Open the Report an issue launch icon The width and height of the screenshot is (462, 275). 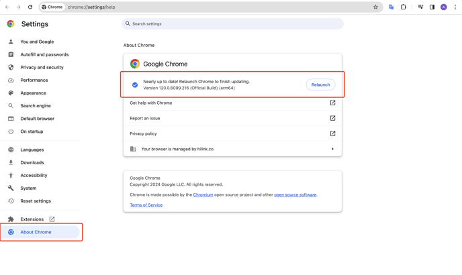coord(332,118)
